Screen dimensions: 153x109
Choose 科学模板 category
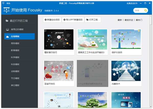[20, 57]
